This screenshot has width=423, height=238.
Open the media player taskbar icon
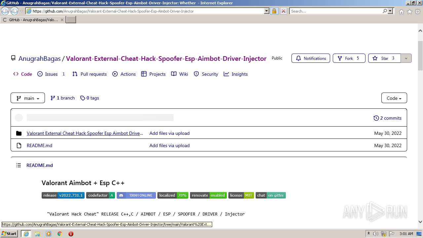coord(49,234)
